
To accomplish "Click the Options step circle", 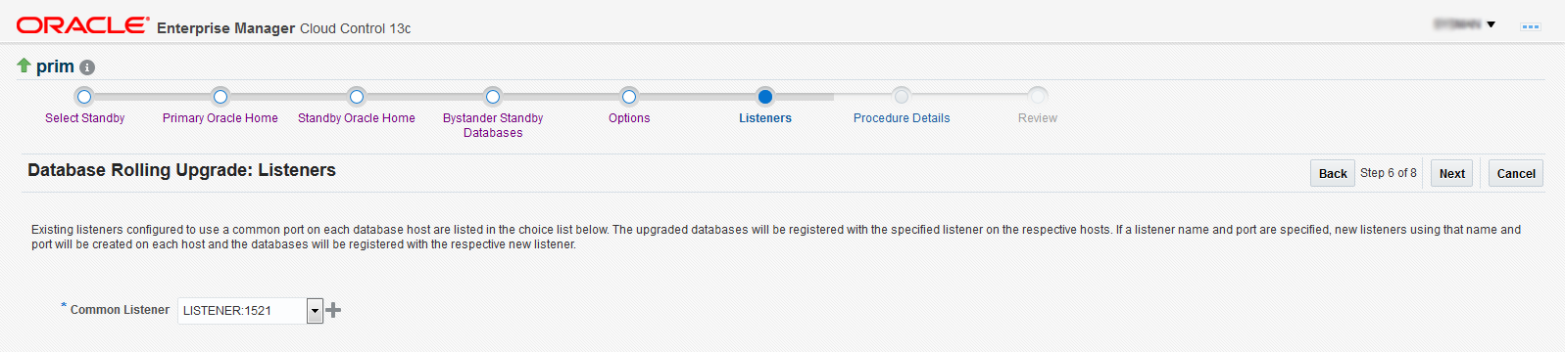I will 629,96.
